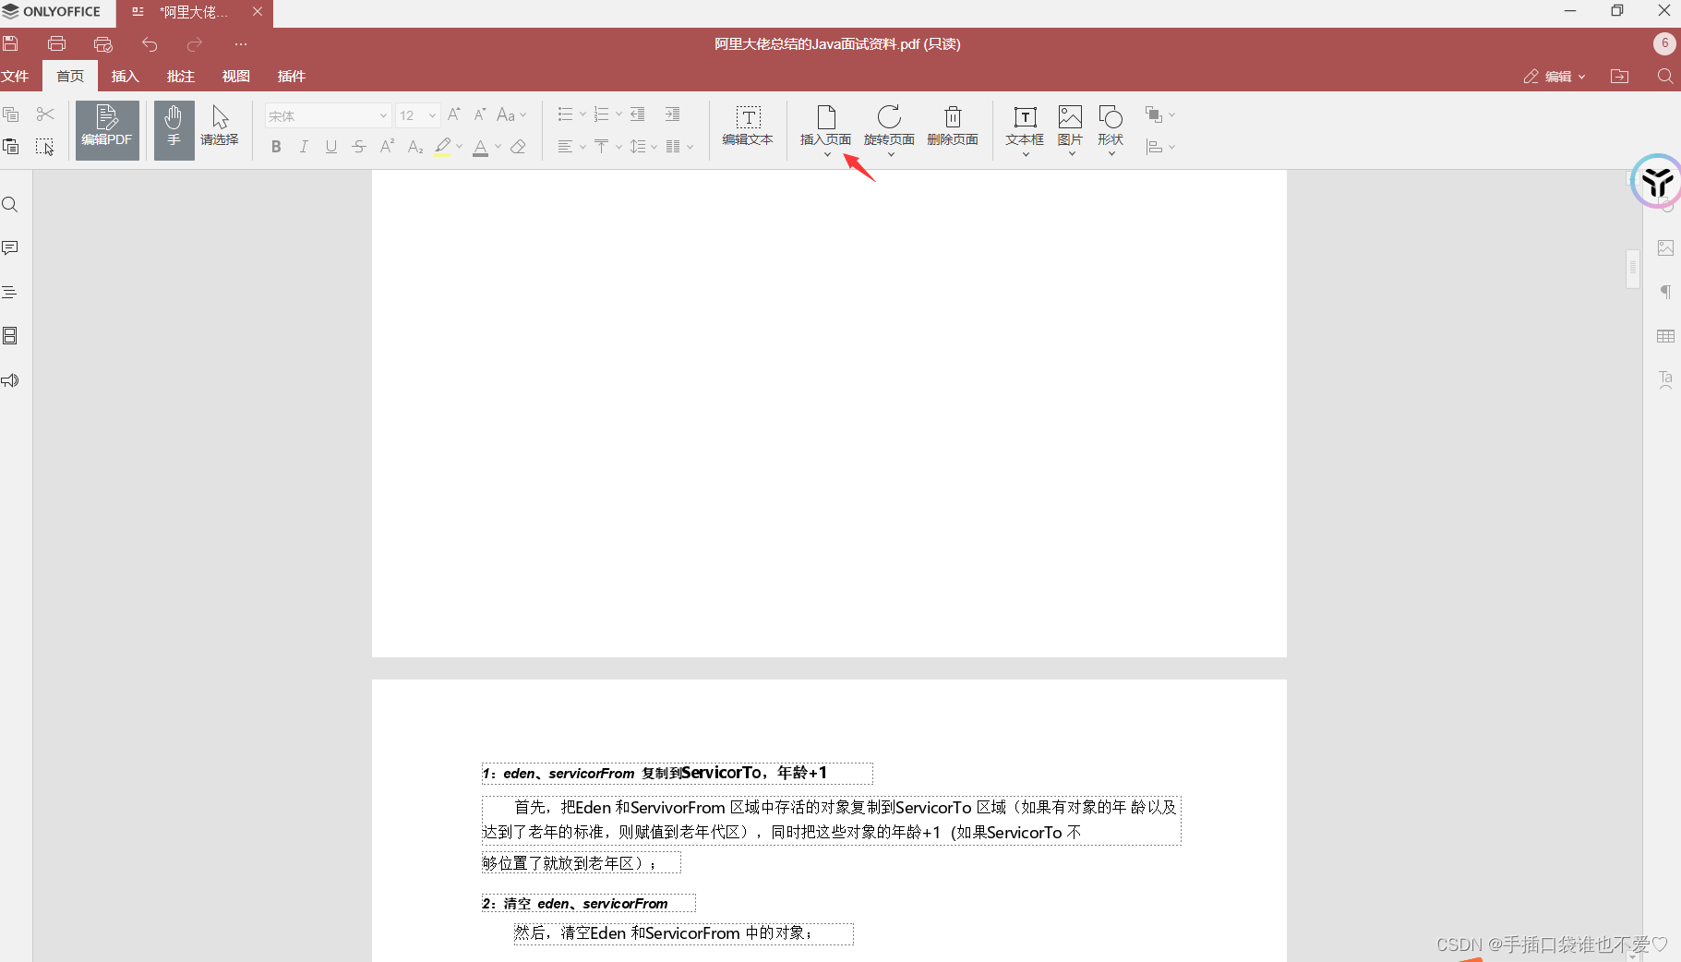Click the Paste icon
The height and width of the screenshot is (962, 1681).
(x=11, y=146)
